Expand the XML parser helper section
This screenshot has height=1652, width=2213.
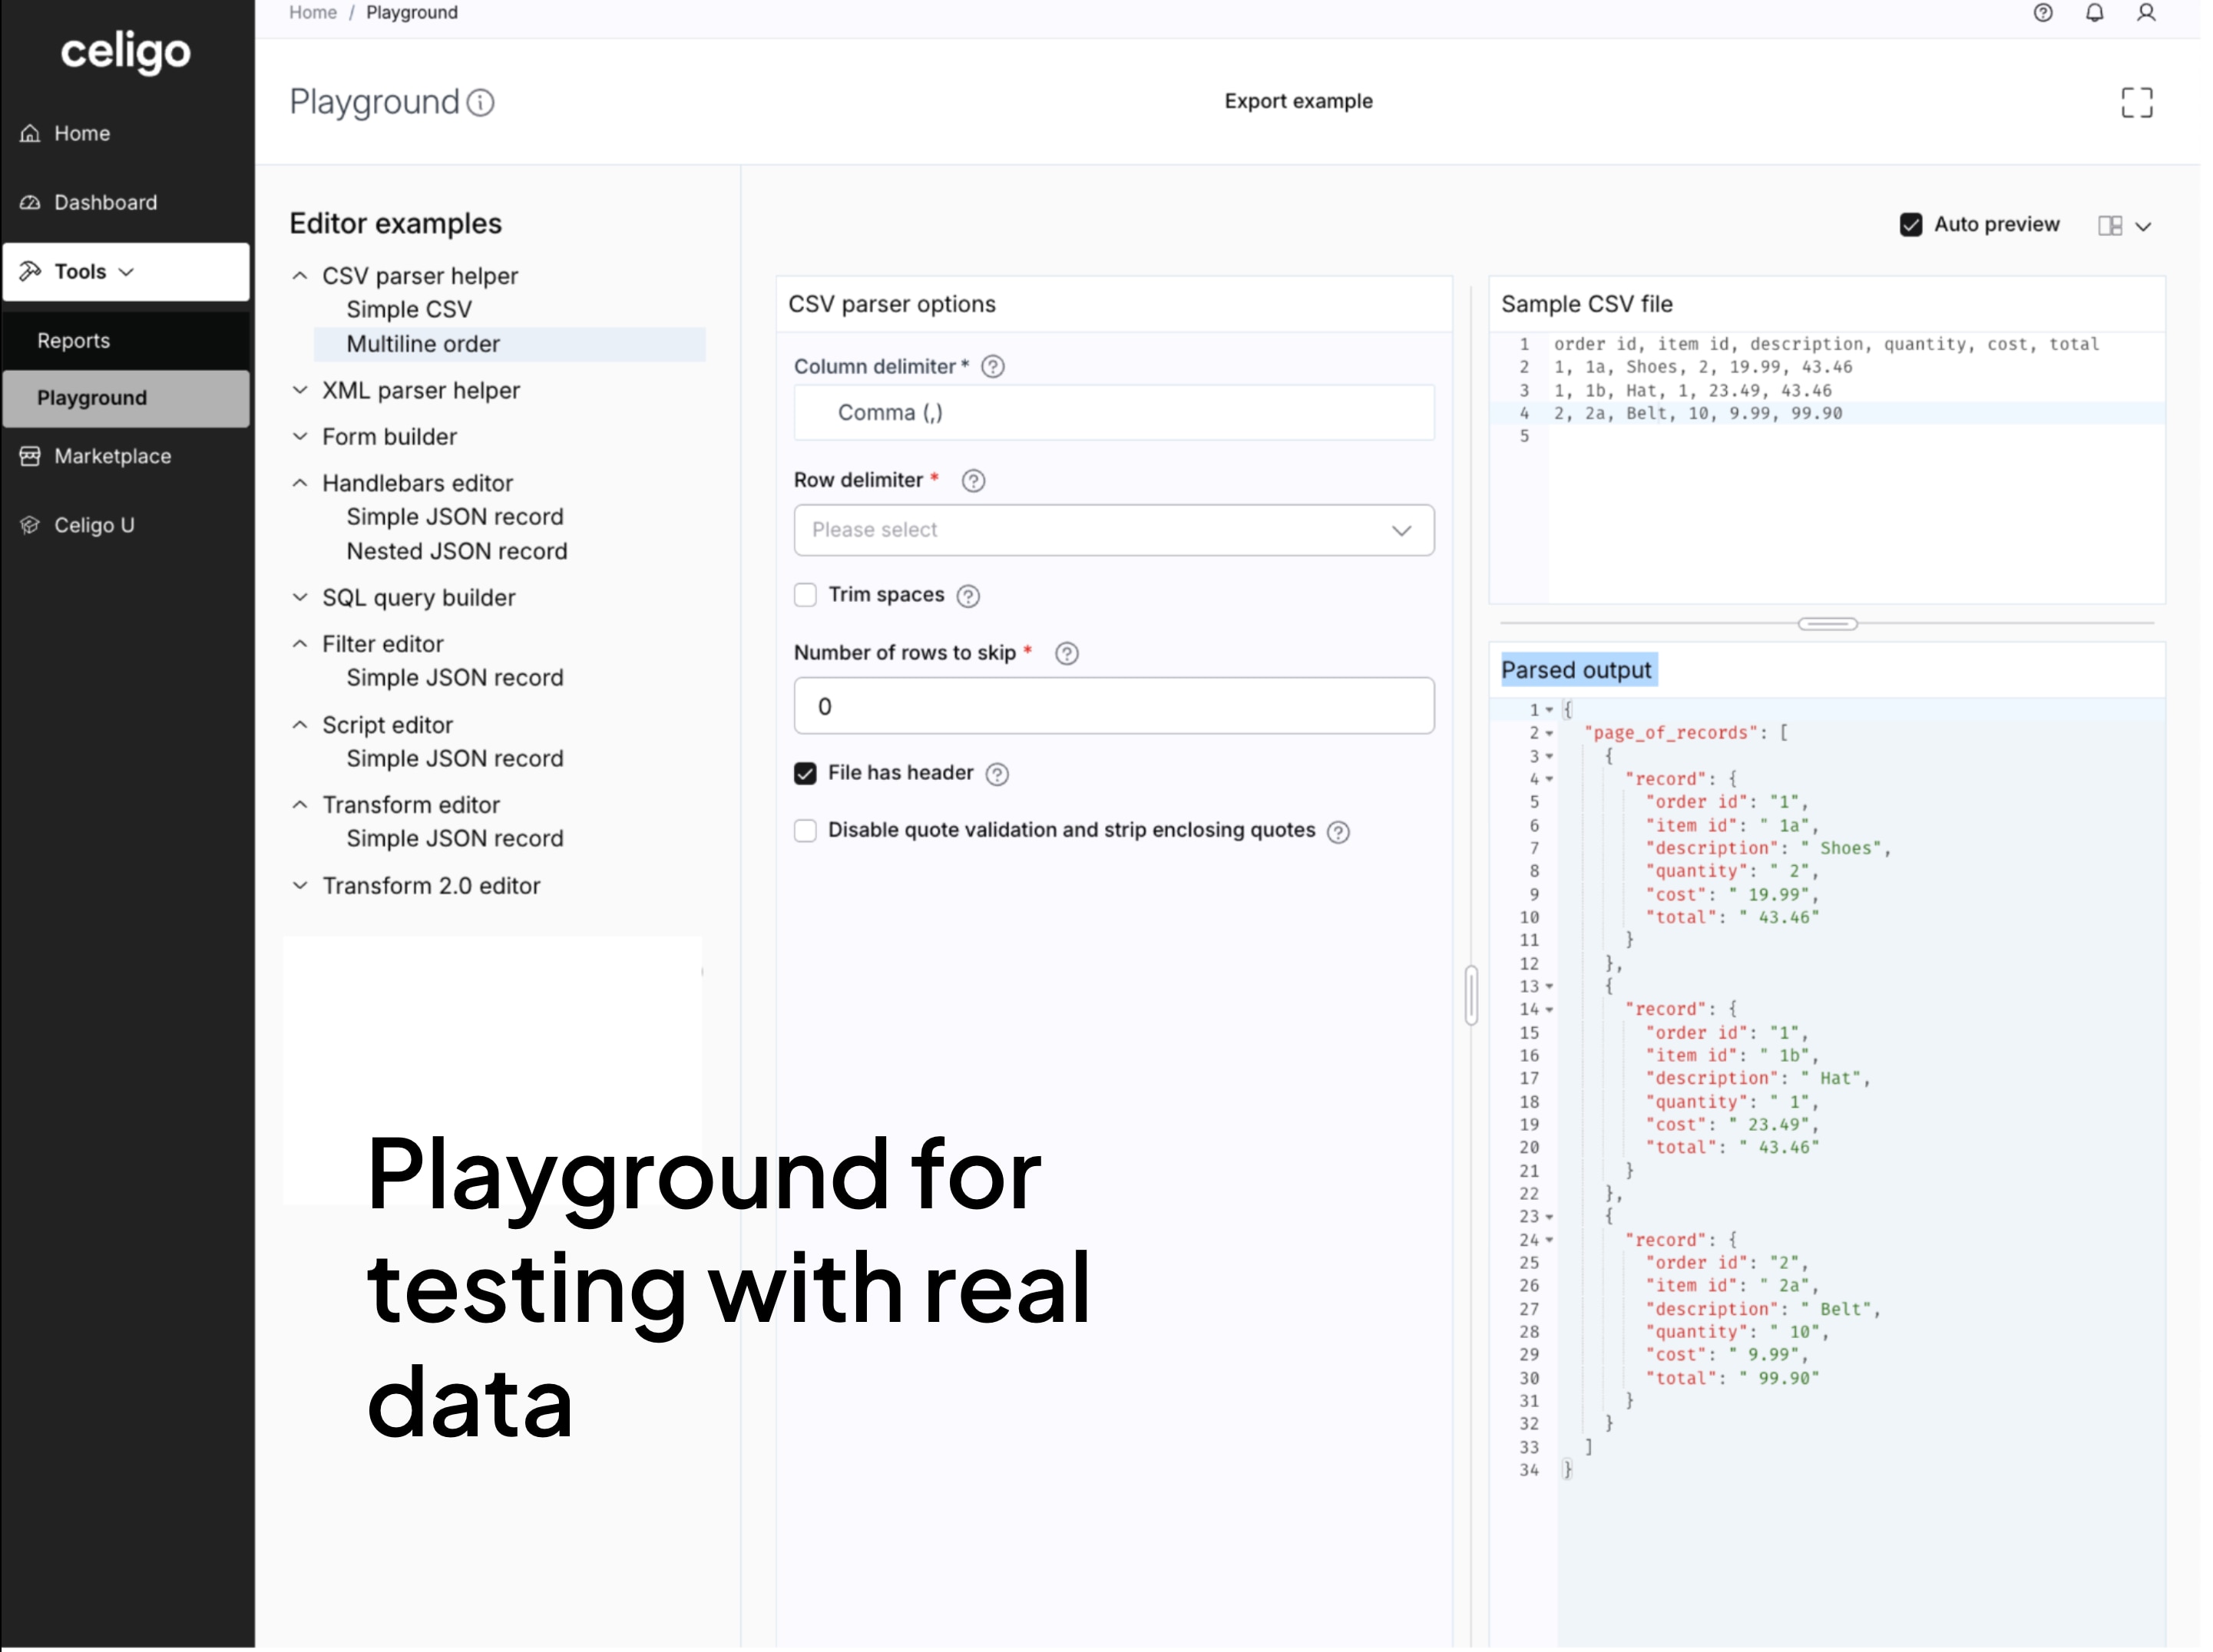pyautogui.click(x=301, y=390)
